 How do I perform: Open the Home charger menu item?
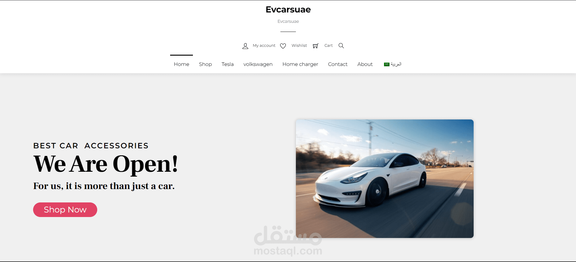coord(300,64)
